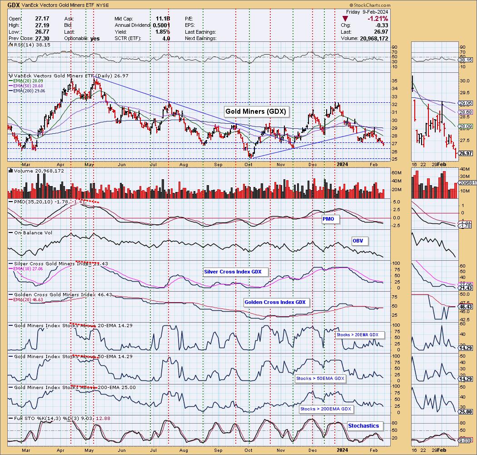Viewport: 477px width, 455px height.
Task: Click the 'Stocks > 200EMA GDX' annotation
Action: point(326,409)
